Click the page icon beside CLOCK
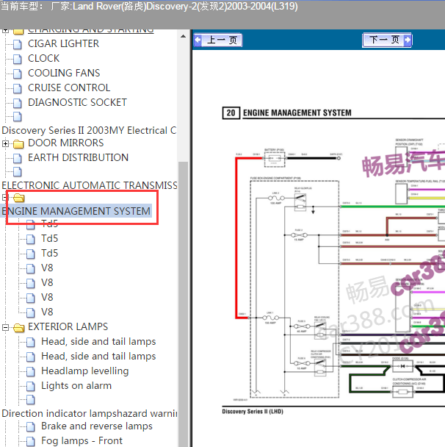This screenshot has height=447, width=445. pos(18,59)
